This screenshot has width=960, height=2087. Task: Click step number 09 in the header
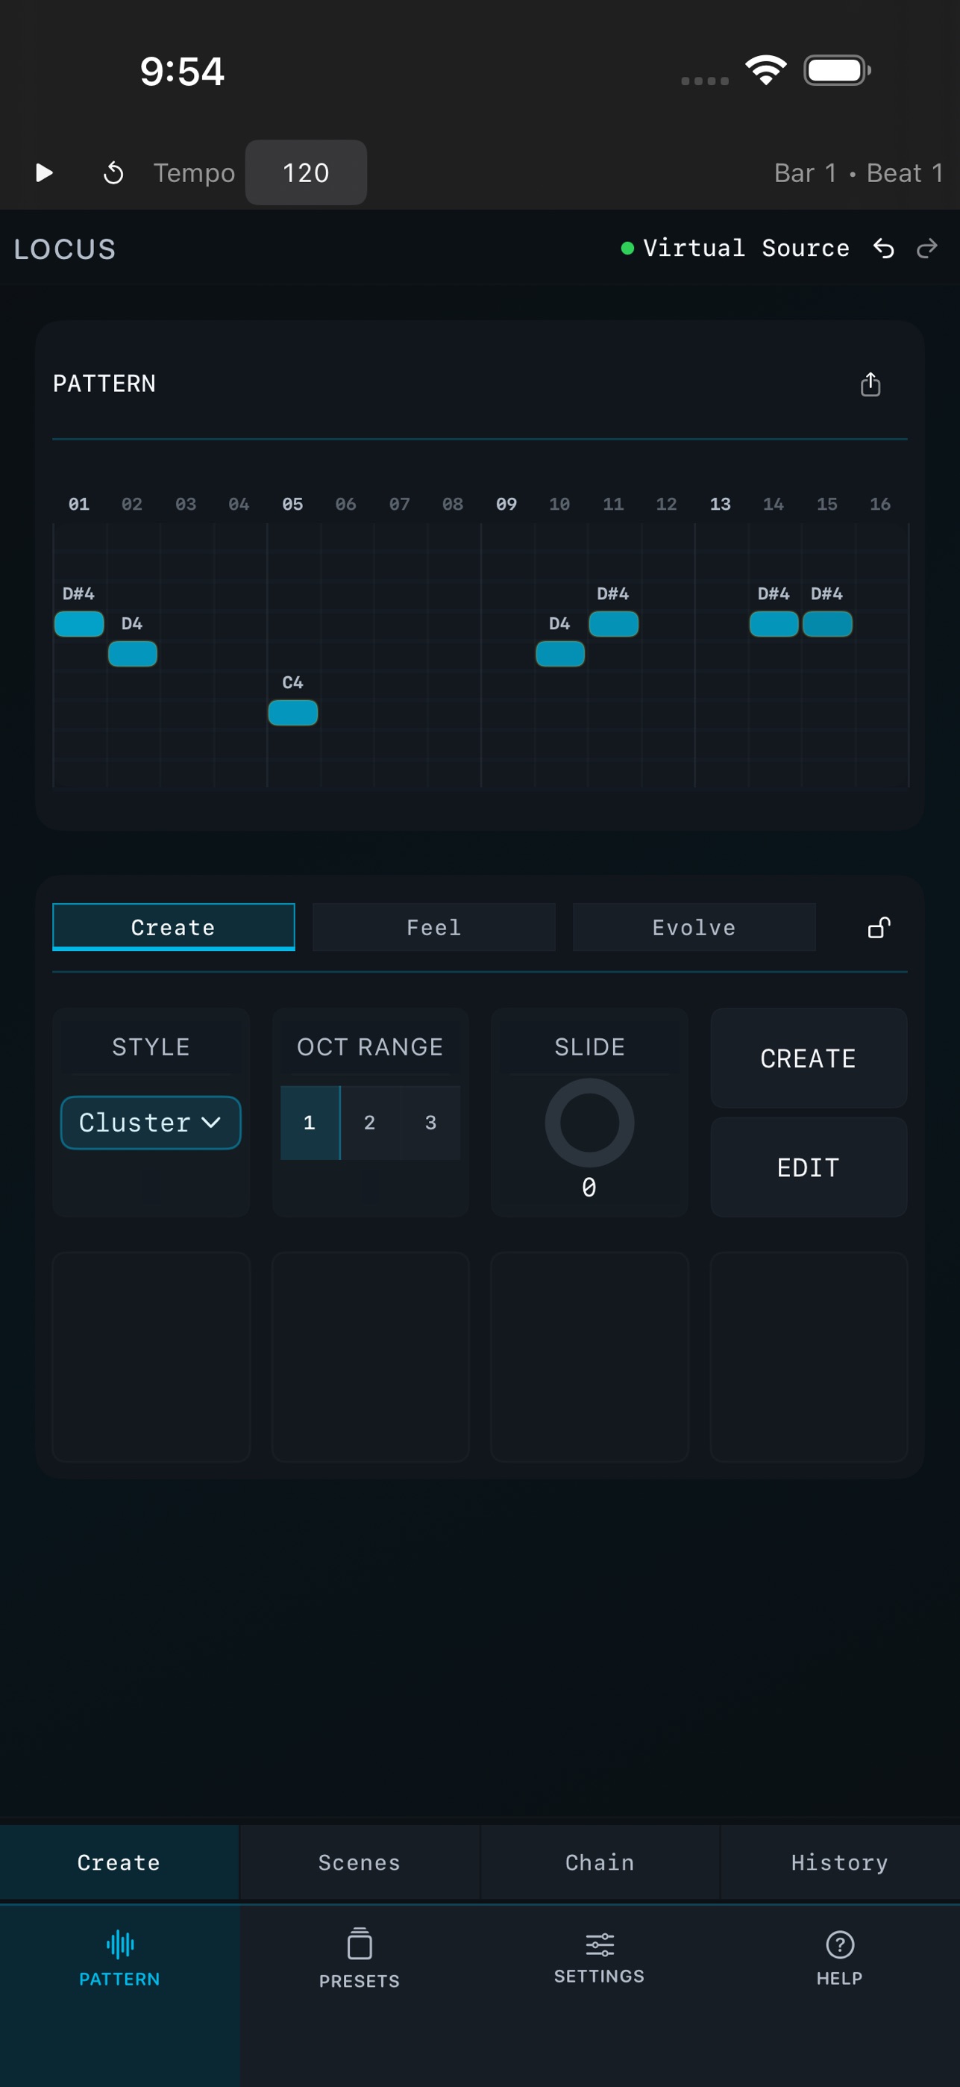[506, 504]
